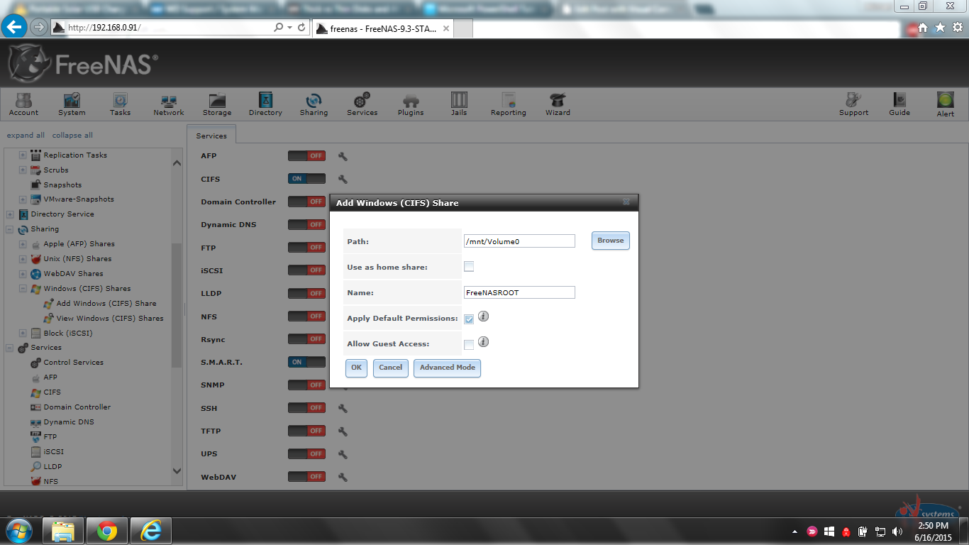Viewport: 969px width, 545px height.
Task: Expand the Apple (AFP) Shares tree node
Action: 23,244
